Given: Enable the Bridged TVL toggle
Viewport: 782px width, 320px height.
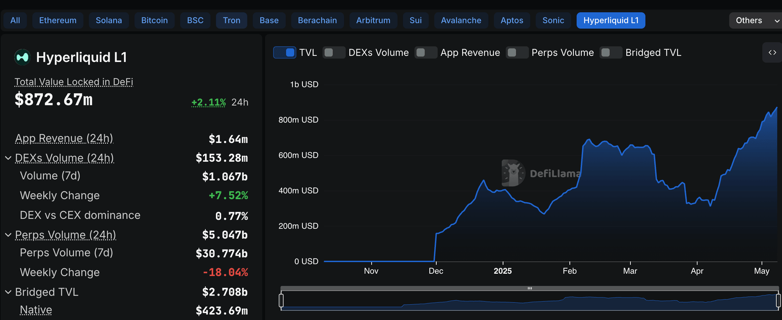Looking at the screenshot, I should coord(611,52).
